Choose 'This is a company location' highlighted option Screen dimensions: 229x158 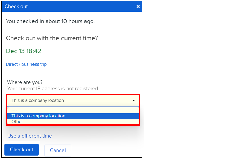[38, 116]
